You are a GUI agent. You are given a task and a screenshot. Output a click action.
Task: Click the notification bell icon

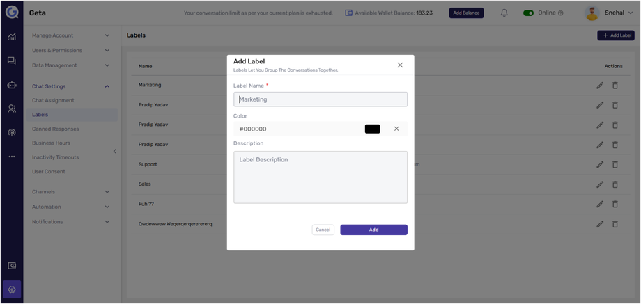click(504, 13)
